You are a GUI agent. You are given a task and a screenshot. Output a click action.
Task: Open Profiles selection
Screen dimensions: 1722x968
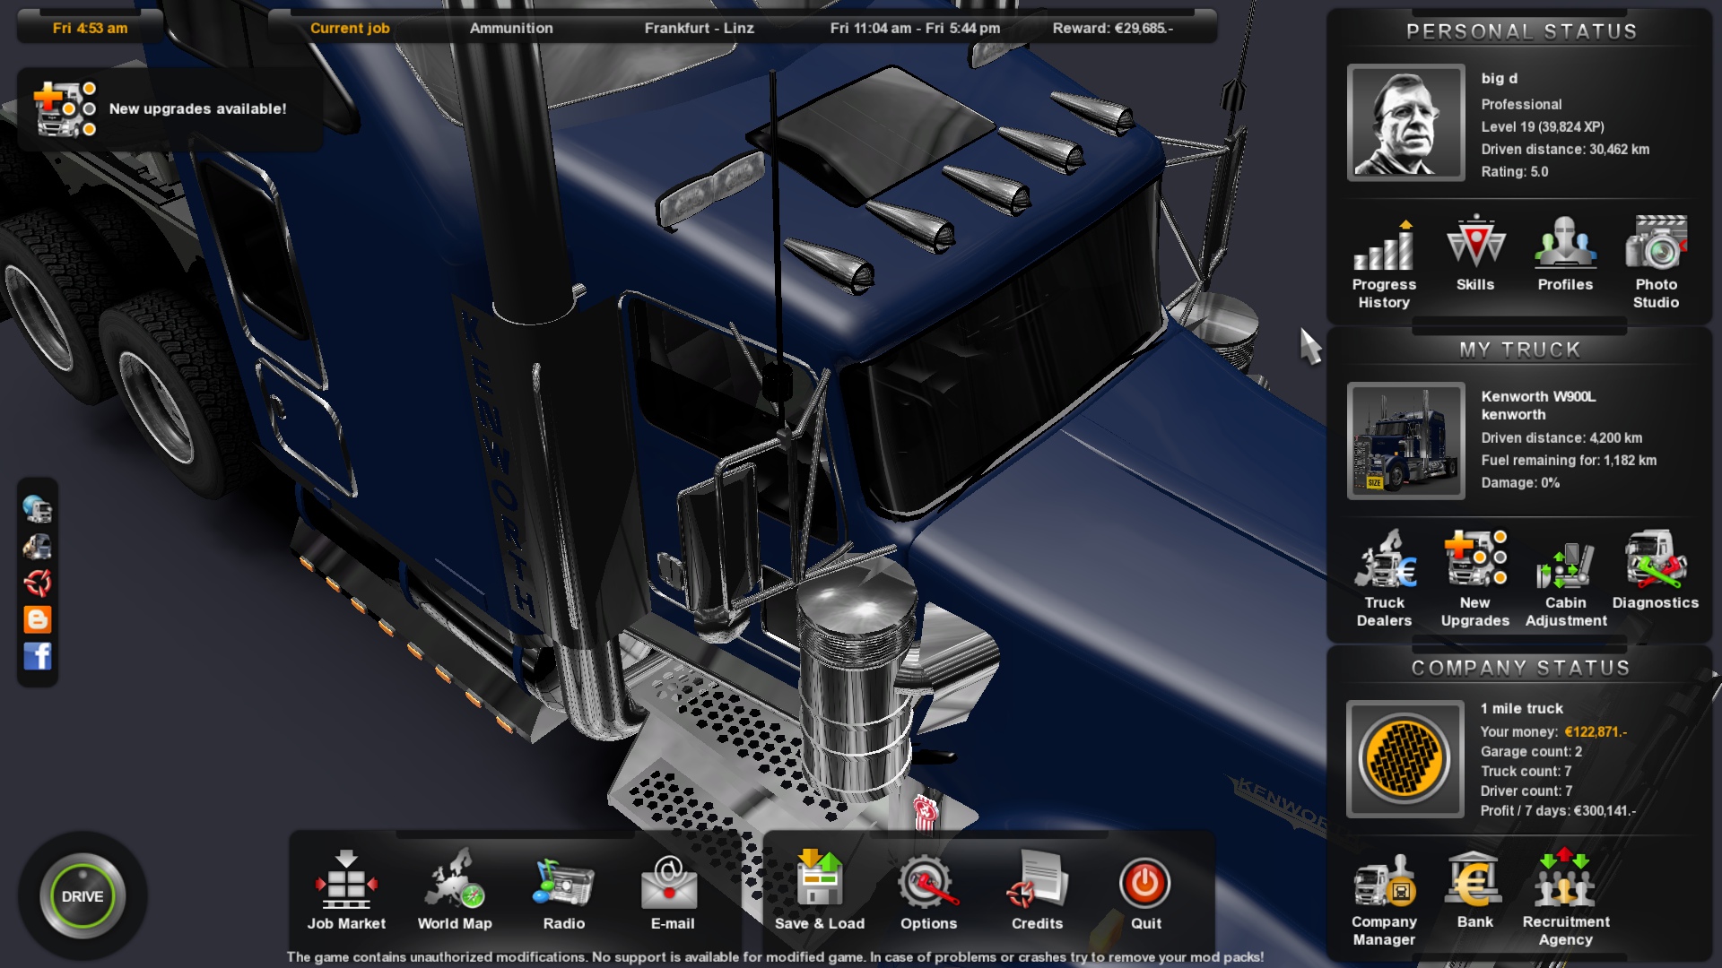pyautogui.click(x=1565, y=254)
